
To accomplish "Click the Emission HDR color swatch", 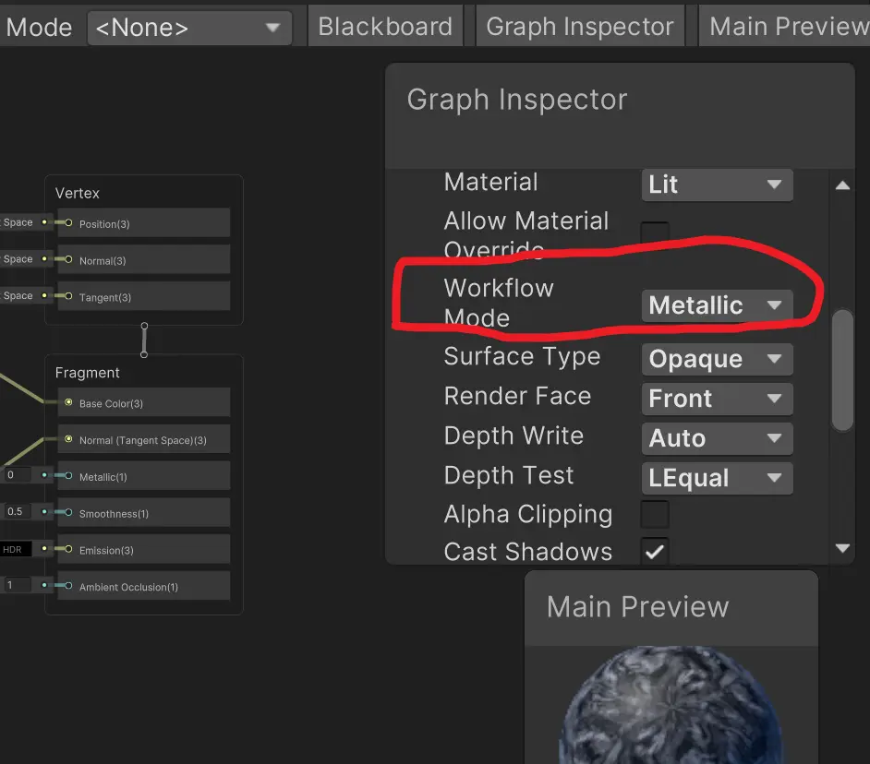I will click(16, 549).
